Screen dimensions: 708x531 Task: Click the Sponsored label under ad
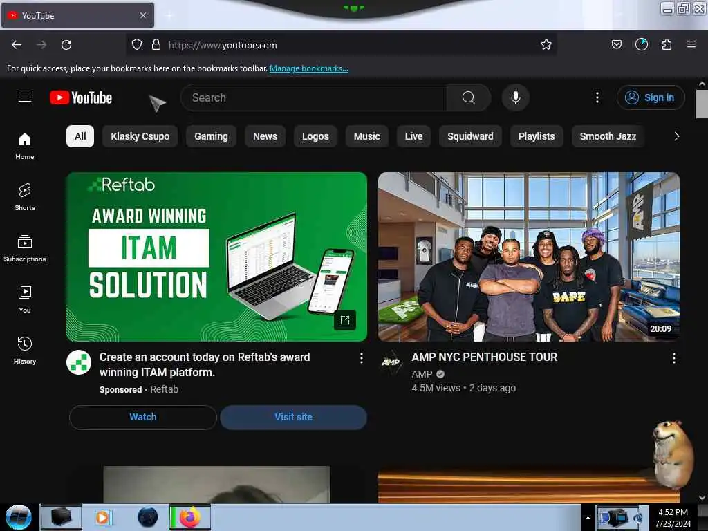[x=120, y=390]
